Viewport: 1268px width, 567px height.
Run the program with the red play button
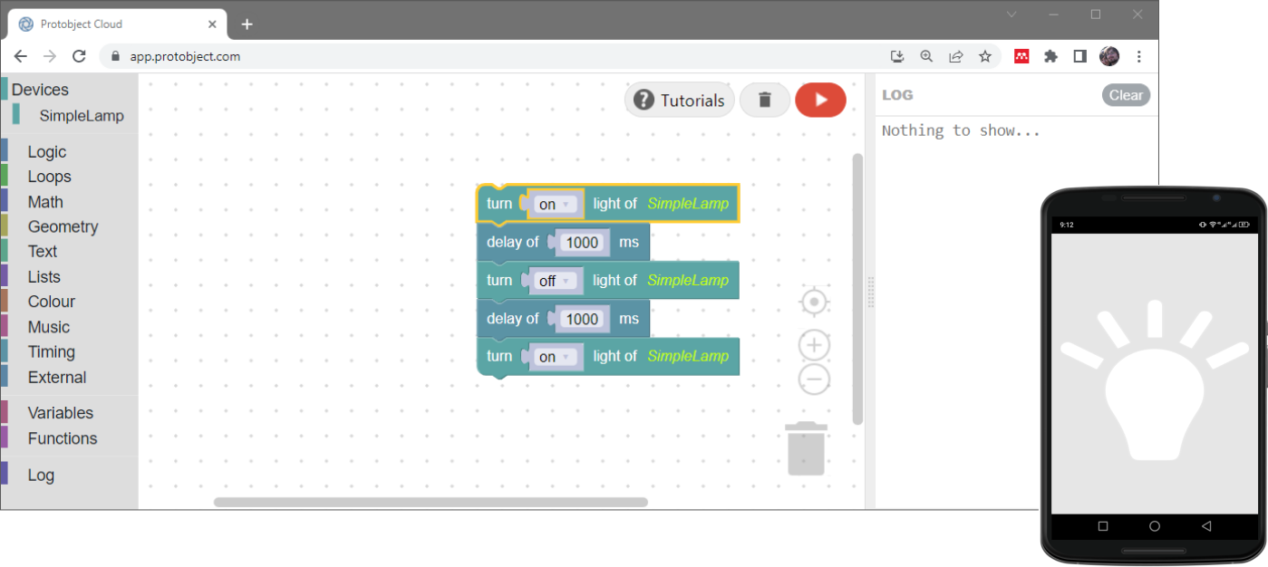tap(820, 100)
